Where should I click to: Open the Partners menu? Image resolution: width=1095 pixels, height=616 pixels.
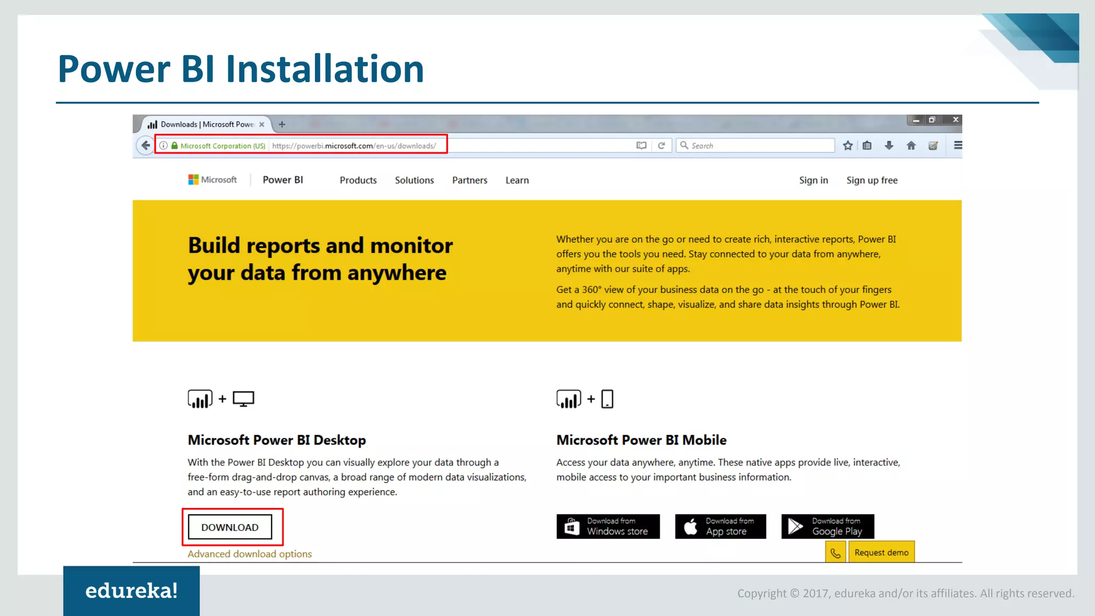click(x=470, y=180)
